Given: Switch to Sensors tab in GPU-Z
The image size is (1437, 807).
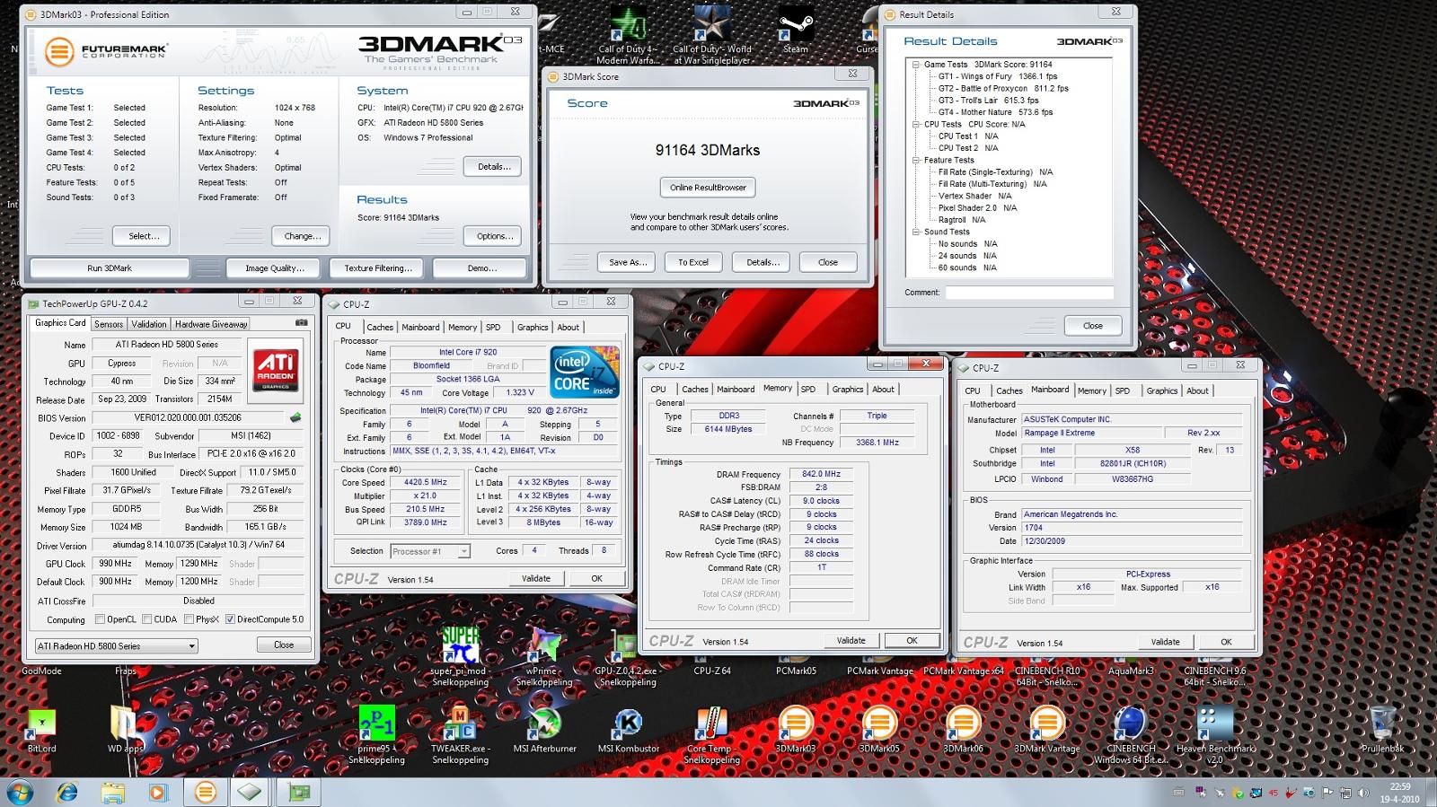Looking at the screenshot, I should [109, 324].
